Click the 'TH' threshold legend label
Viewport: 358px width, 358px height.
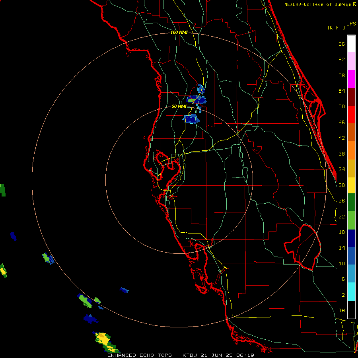tap(342, 311)
